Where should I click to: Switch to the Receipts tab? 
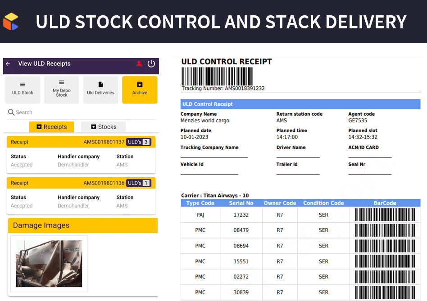[x=51, y=127]
